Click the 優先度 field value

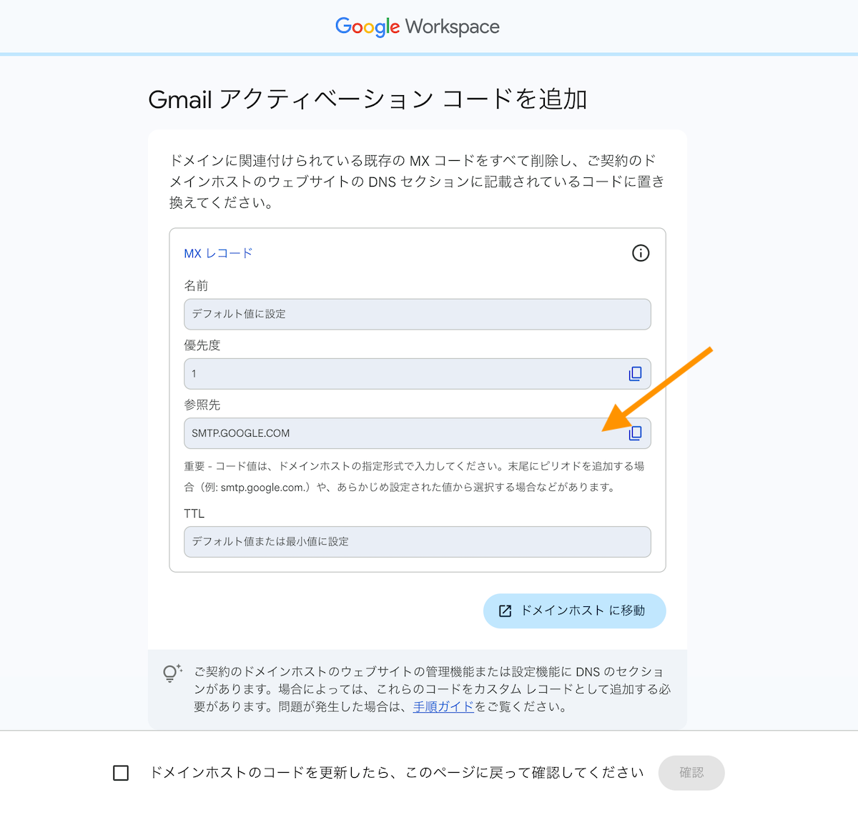(418, 374)
